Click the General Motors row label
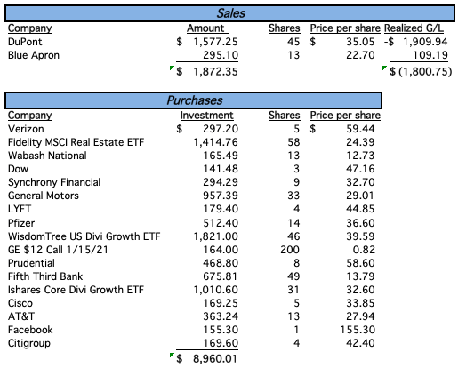The height and width of the screenshot is (384, 458). pyautogui.click(x=44, y=196)
